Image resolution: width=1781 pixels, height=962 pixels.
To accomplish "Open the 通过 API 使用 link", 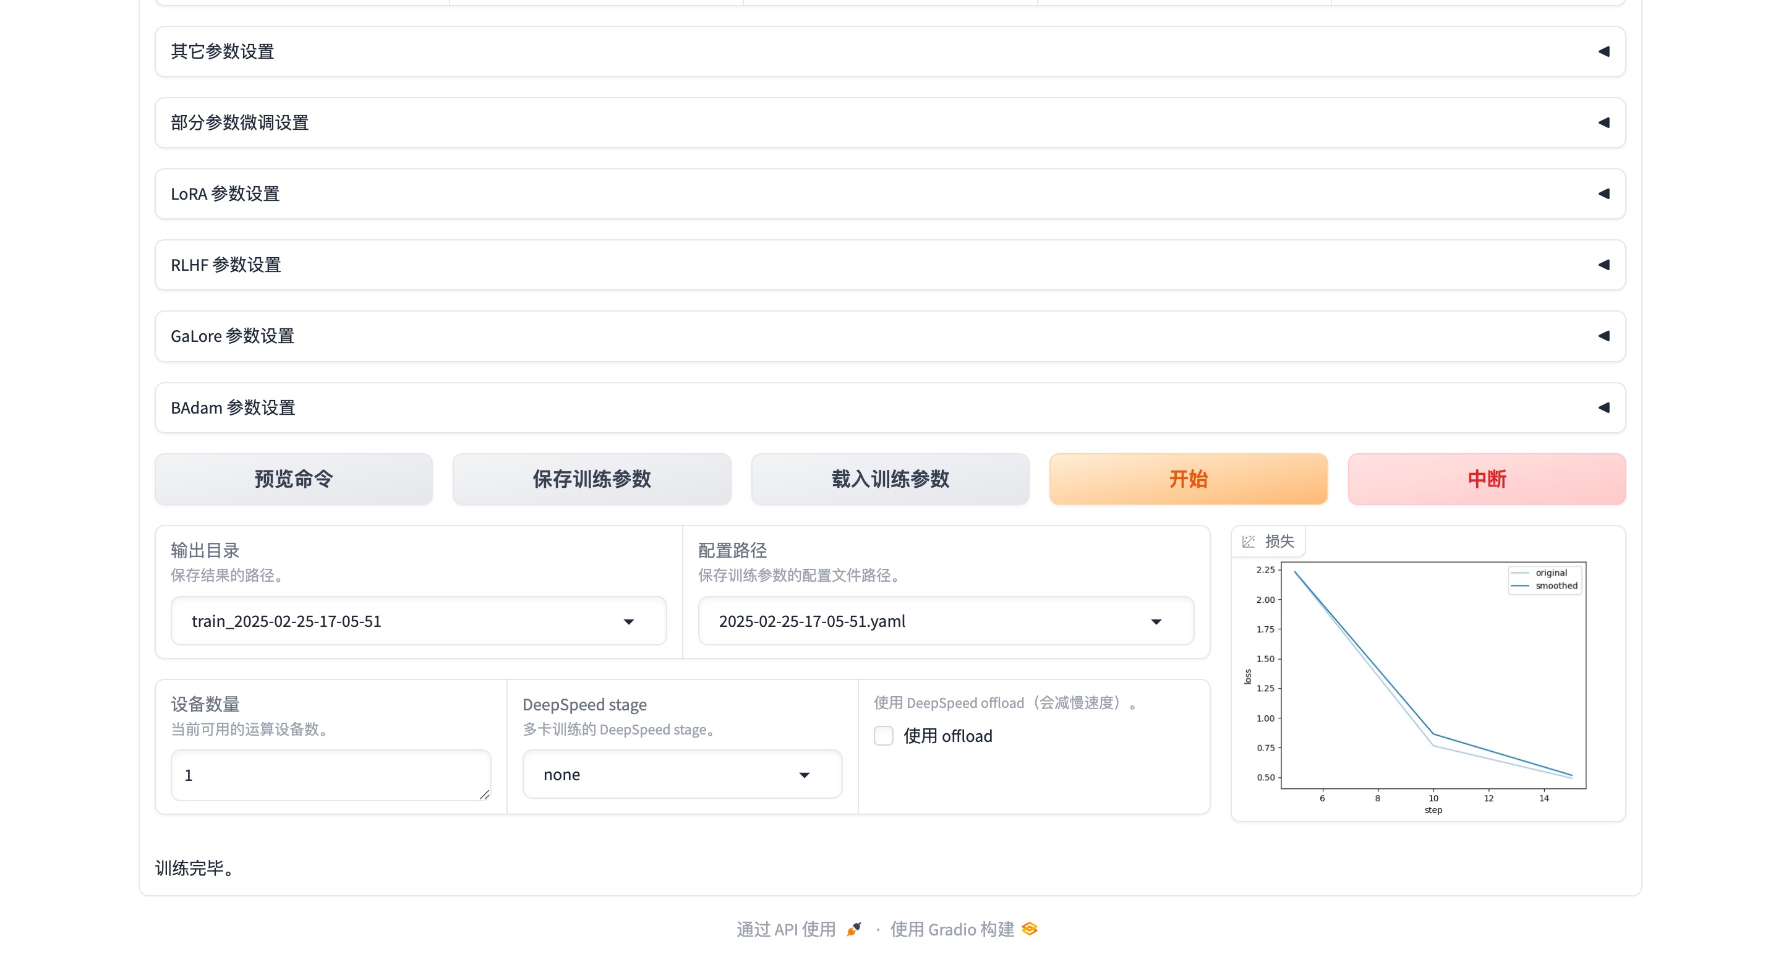I will (x=785, y=929).
